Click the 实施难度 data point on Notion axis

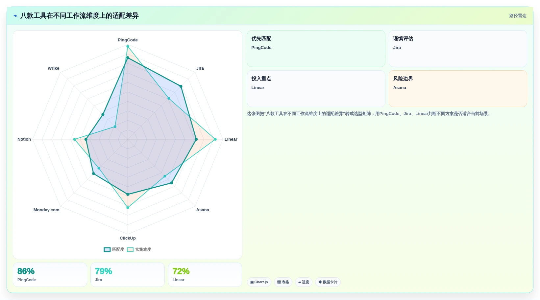[75, 139]
